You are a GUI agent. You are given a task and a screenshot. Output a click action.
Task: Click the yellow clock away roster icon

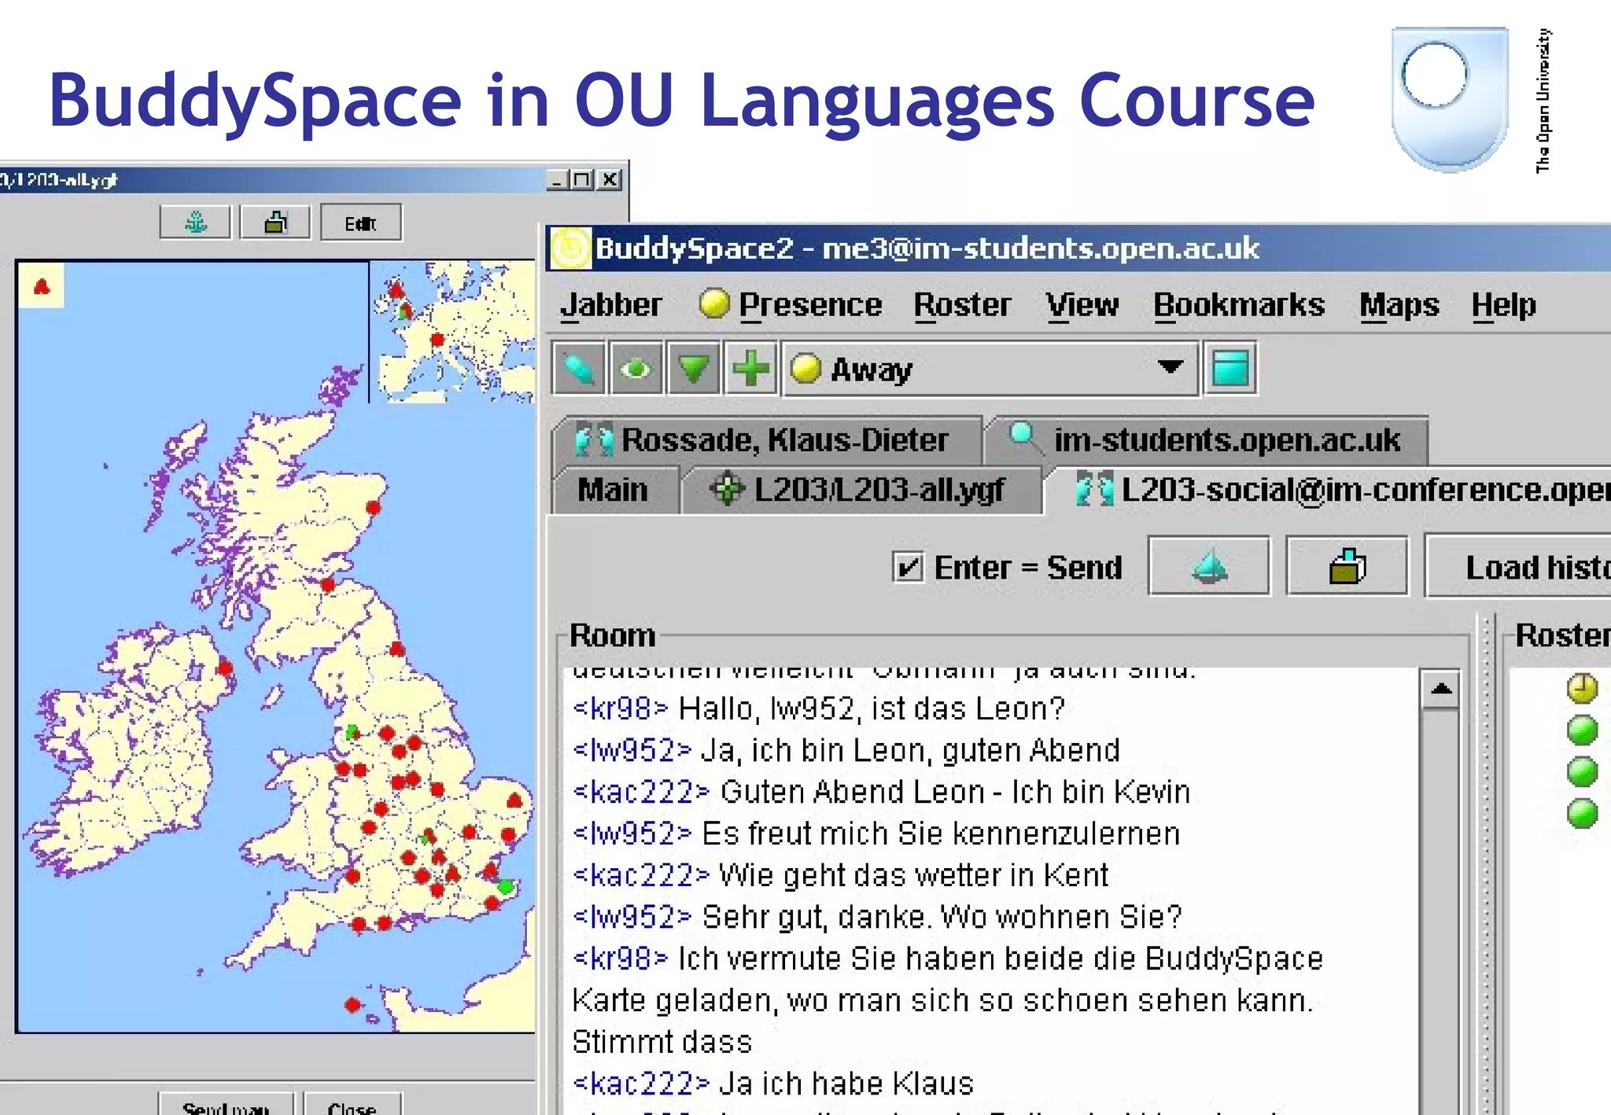coord(1582,688)
